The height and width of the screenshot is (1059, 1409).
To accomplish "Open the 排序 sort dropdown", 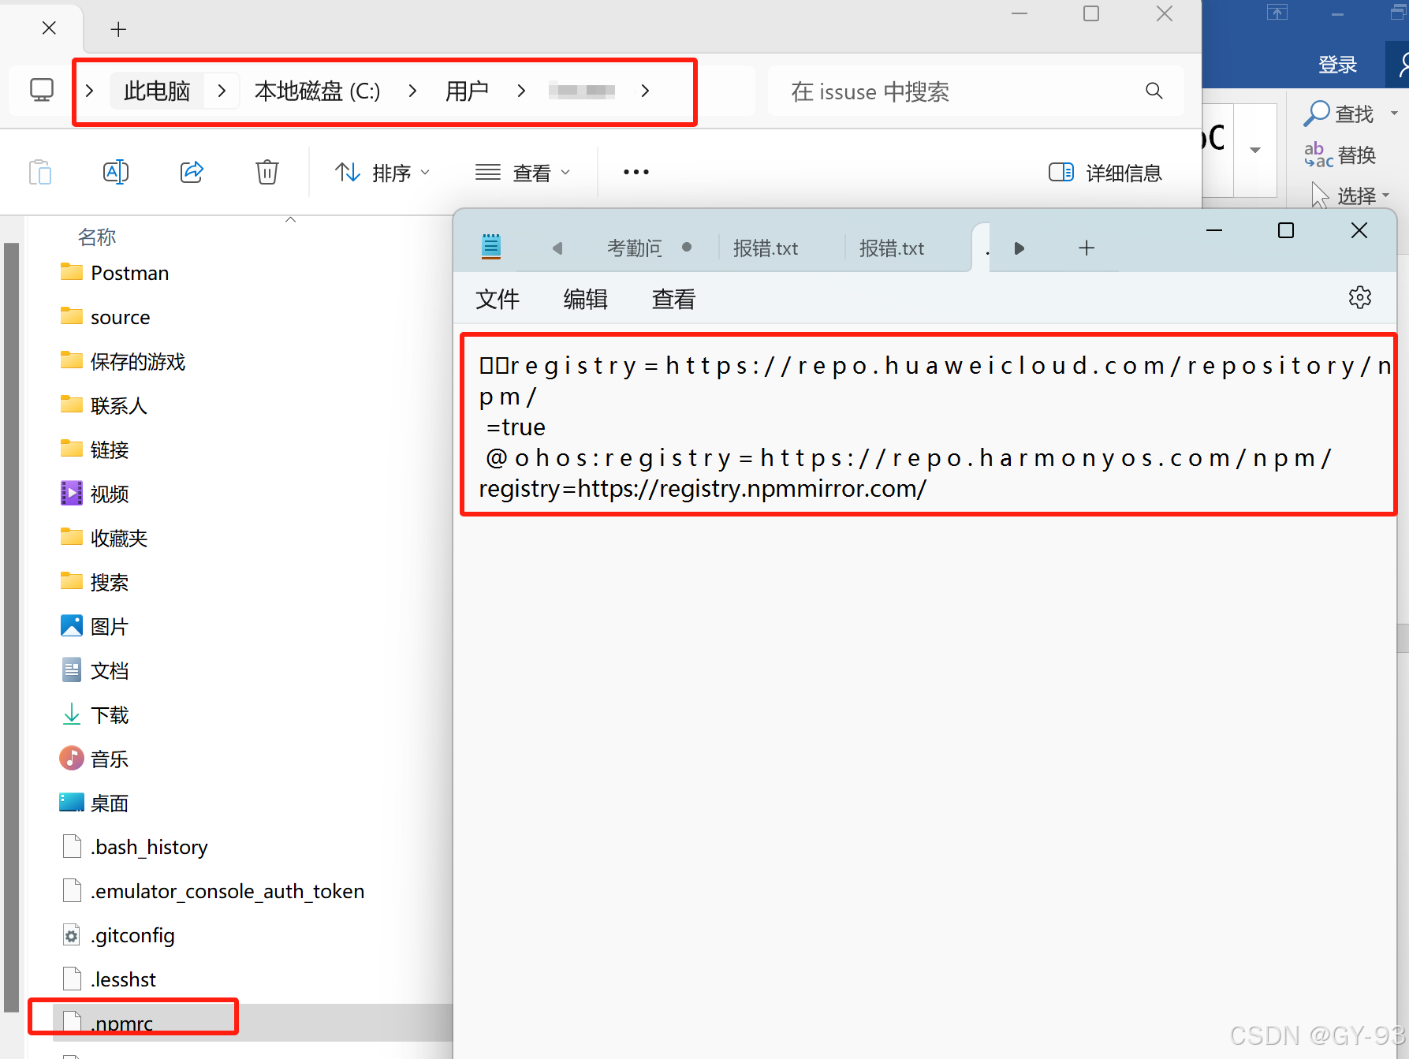I will [x=382, y=172].
